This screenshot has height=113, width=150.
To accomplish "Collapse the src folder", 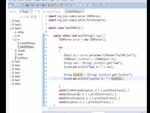I will coord(13,40).
